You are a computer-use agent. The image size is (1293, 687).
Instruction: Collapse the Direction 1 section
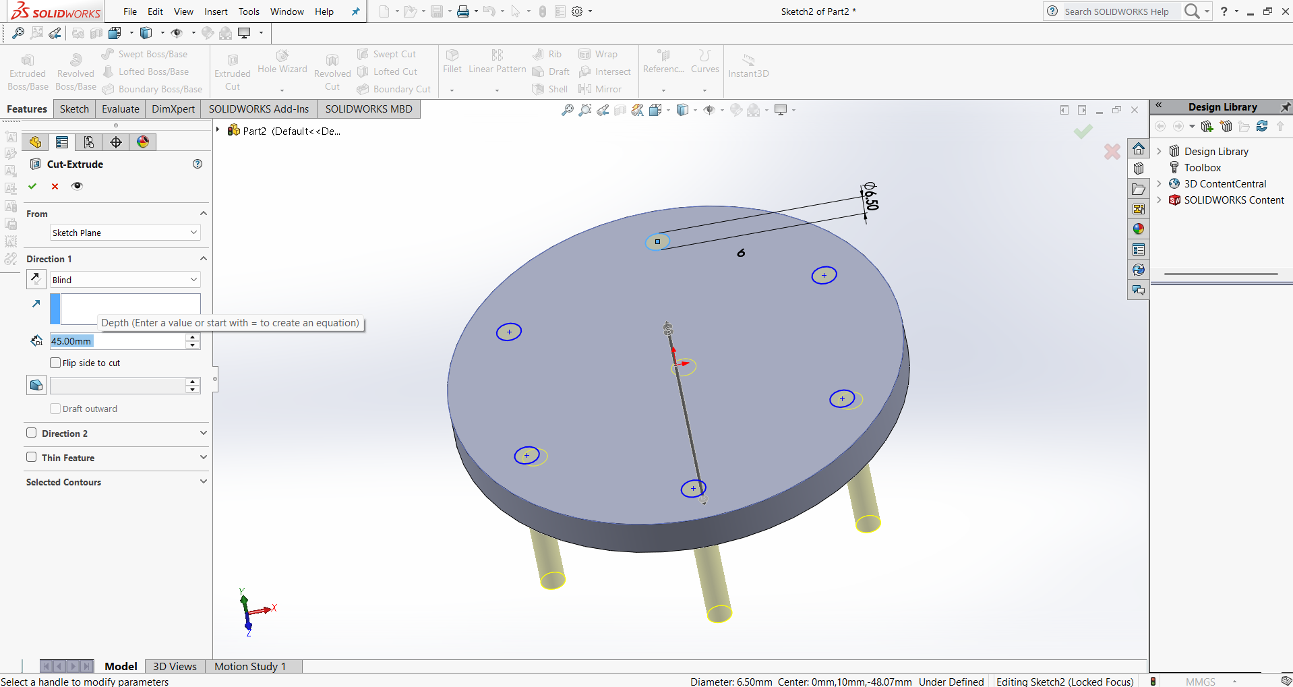(x=203, y=259)
